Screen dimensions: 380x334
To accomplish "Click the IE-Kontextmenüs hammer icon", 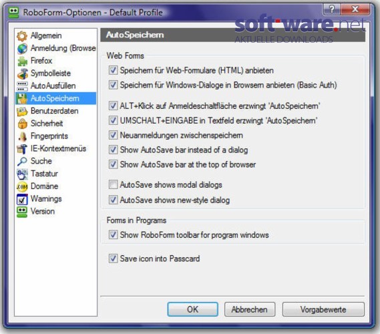I will click(x=22, y=149).
